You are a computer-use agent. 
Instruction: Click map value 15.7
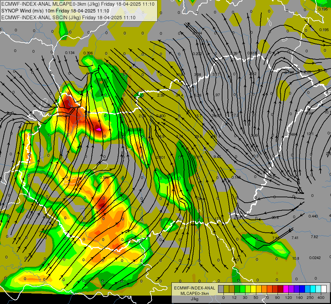[x=198, y=116]
